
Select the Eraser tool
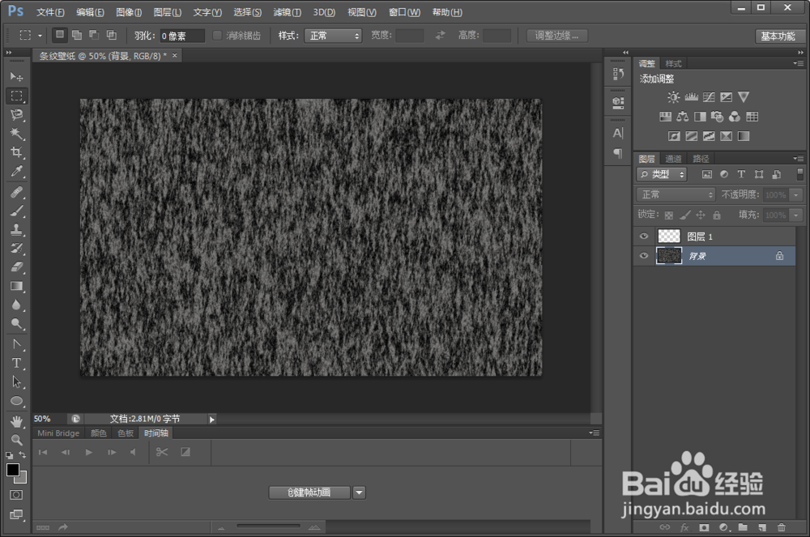16,267
